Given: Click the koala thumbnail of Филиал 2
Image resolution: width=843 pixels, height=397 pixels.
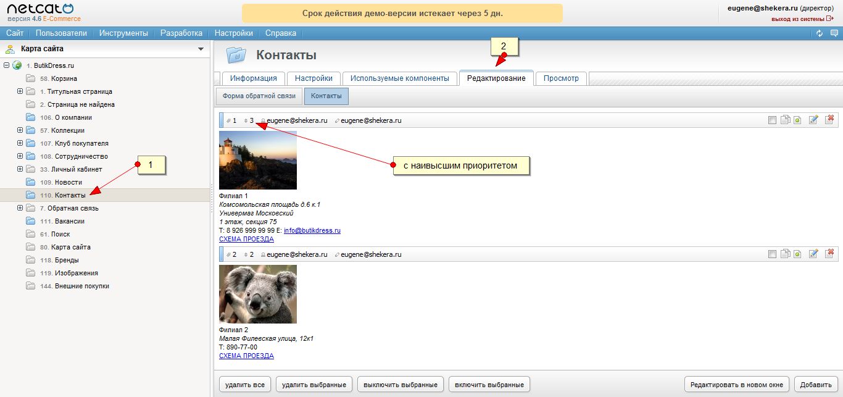Looking at the screenshot, I should 258,294.
